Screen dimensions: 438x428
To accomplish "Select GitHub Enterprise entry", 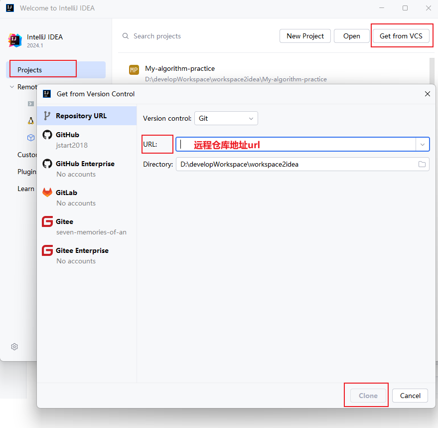I will [x=87, y=169].
